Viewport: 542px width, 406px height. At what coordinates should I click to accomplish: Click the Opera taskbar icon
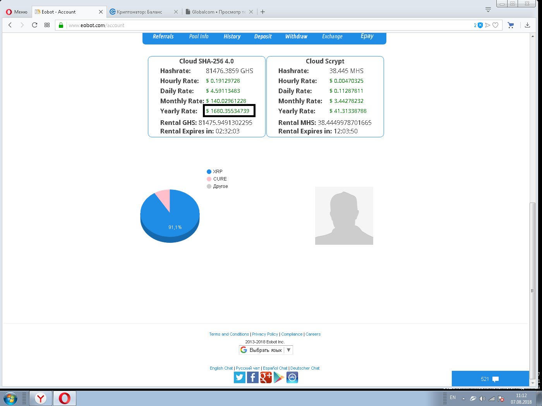65,398
